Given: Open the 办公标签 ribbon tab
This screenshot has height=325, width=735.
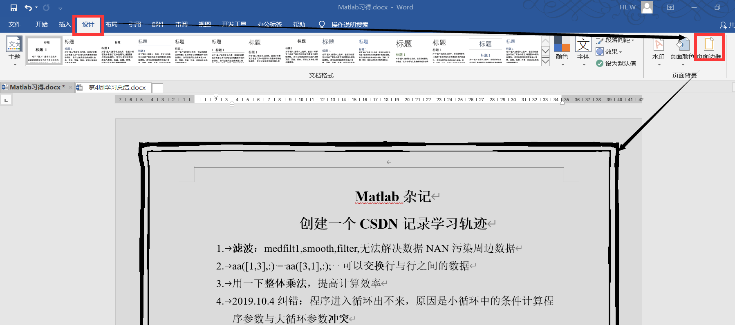Looking at the screenshot, I should point(270,24).
